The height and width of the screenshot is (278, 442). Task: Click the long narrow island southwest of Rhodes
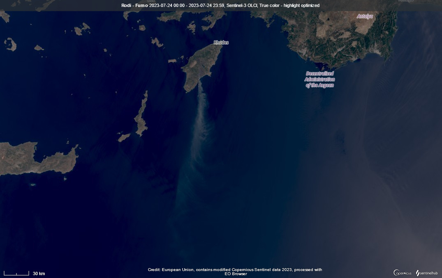(141, 115)
